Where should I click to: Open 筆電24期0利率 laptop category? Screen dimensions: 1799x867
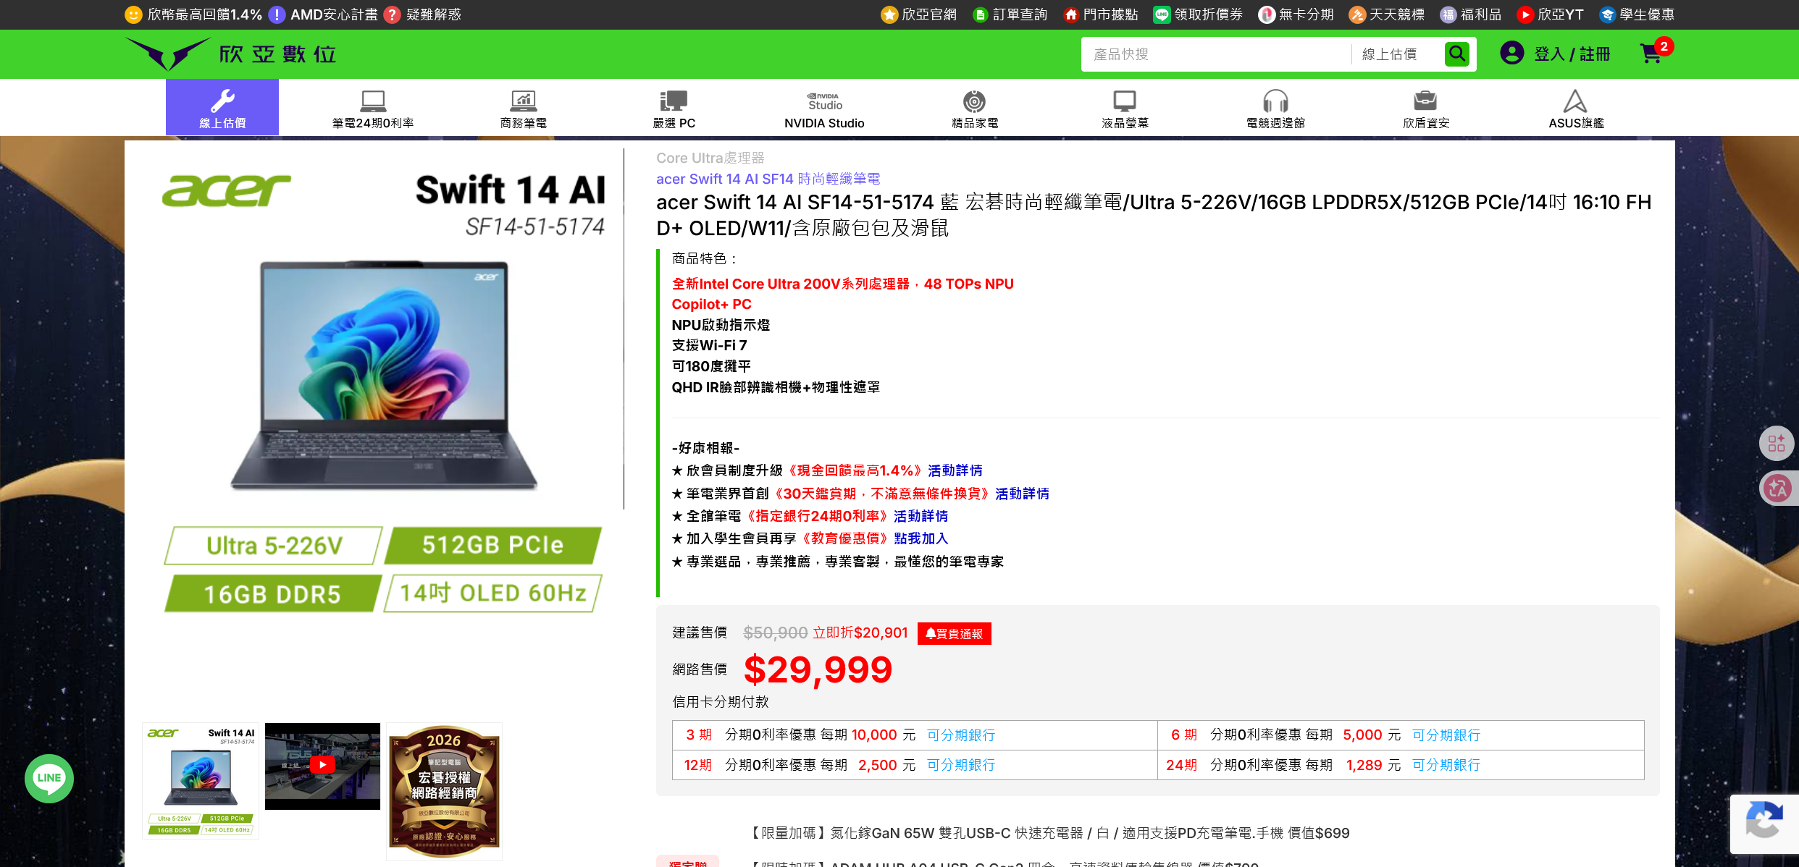pyautogui.click(x=373, y=109)
